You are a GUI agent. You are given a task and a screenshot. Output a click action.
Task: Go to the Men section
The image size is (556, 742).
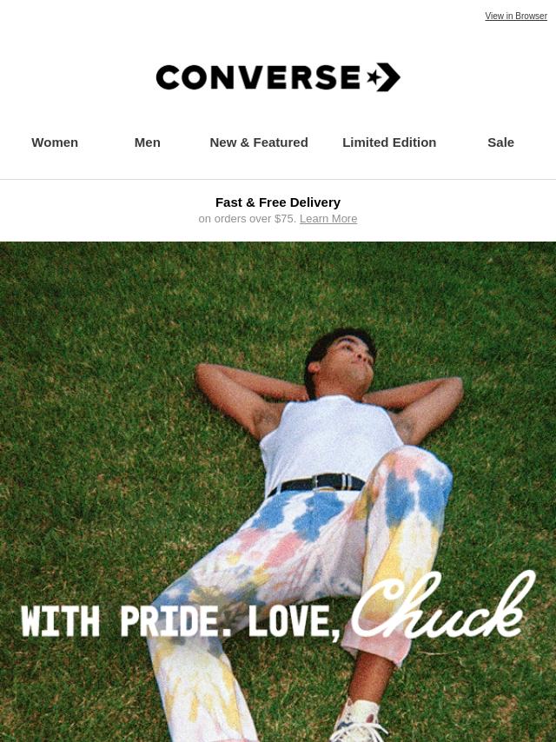click(147, 142)
